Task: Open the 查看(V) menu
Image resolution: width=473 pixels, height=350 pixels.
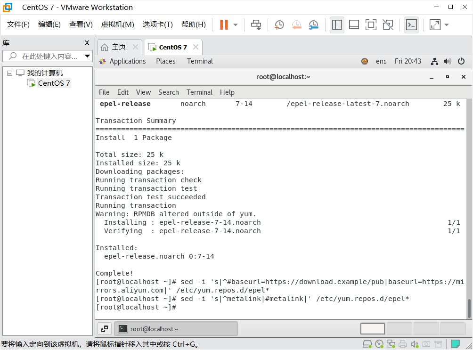Action: (x=81, y=24)
